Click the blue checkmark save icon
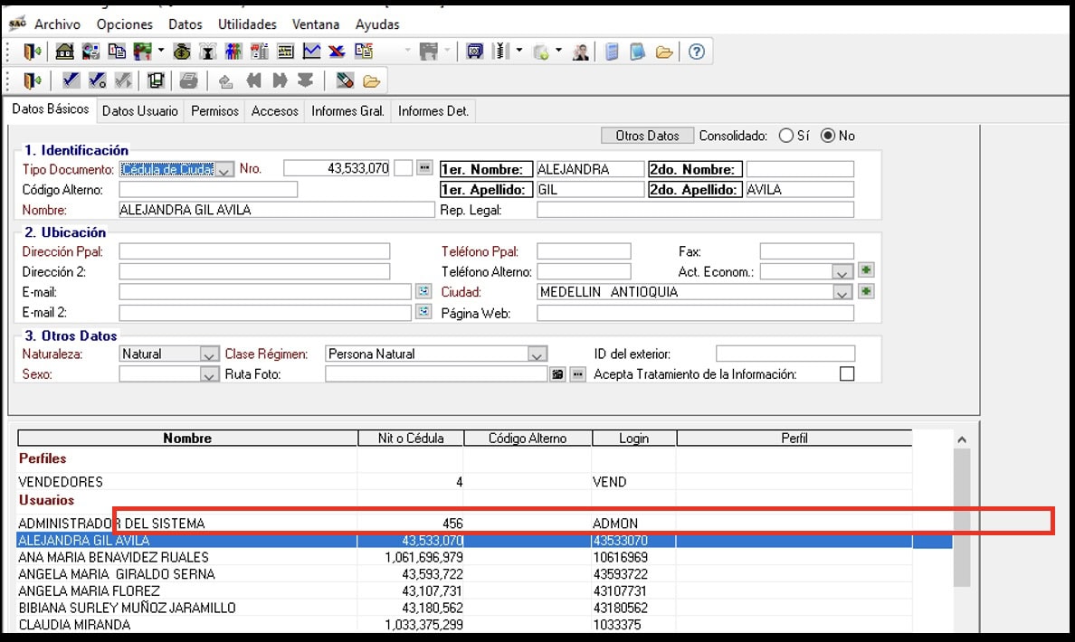Viewport: 1075px width, 642px height. click(x=71, y=80)
